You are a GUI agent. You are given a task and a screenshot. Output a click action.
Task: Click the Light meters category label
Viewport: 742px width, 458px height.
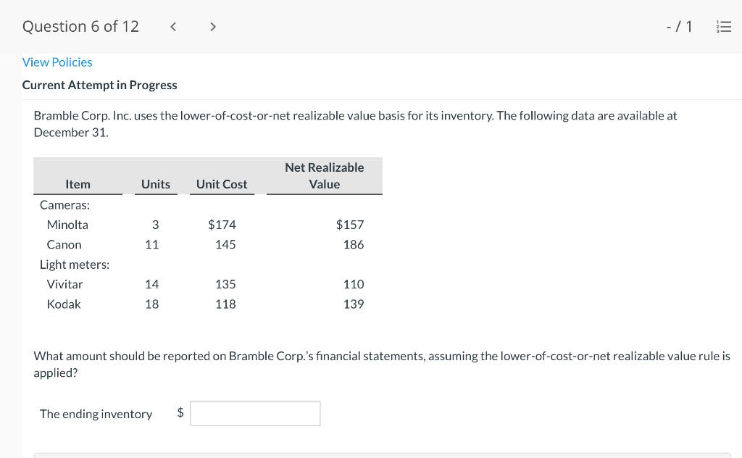[75, 265]
